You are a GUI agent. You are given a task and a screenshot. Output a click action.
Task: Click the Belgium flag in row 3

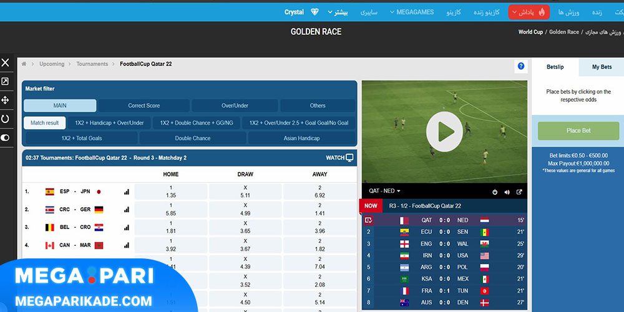tap(50, 227)
